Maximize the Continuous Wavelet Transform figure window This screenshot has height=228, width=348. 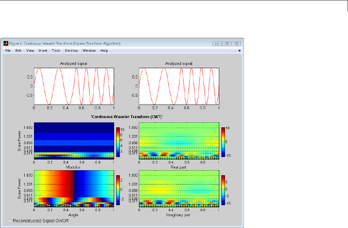[x=227, y=44]
